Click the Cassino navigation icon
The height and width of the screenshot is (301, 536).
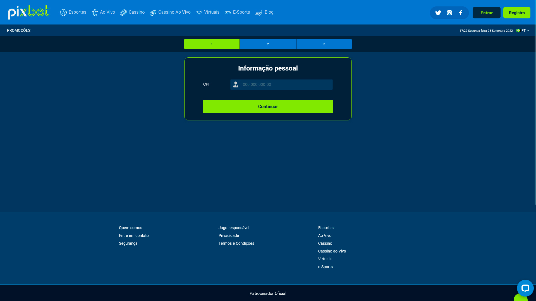(x=123, y=12)
